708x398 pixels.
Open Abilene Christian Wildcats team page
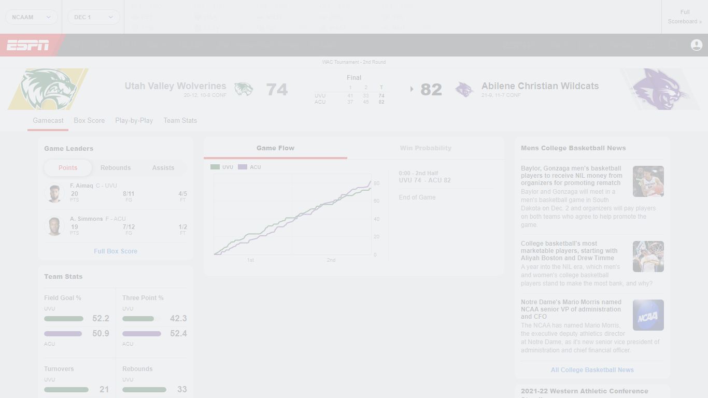point(540,86)
